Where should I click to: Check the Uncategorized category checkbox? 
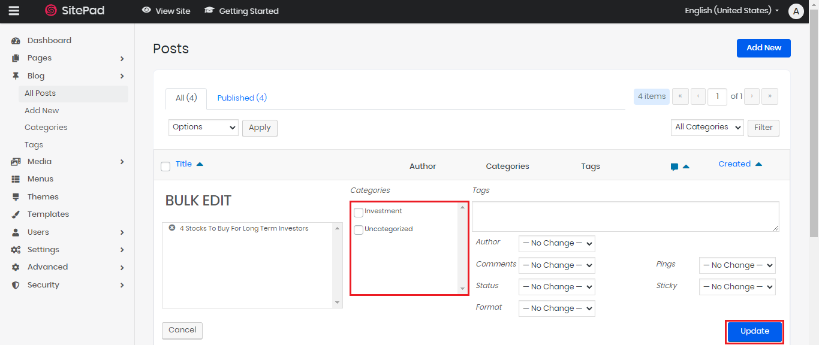359,230
